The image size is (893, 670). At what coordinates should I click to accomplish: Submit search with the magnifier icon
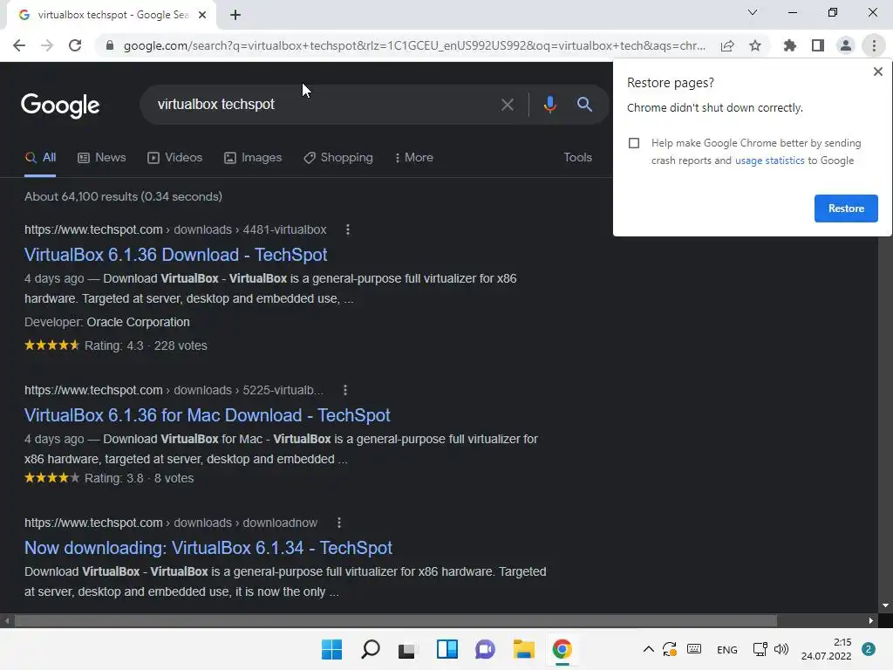coord(584,105)
